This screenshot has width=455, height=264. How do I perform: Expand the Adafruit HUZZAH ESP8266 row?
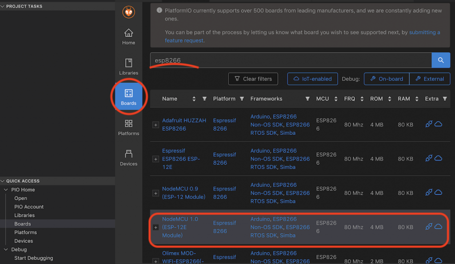pyautogui.click(x=156, y=125)
